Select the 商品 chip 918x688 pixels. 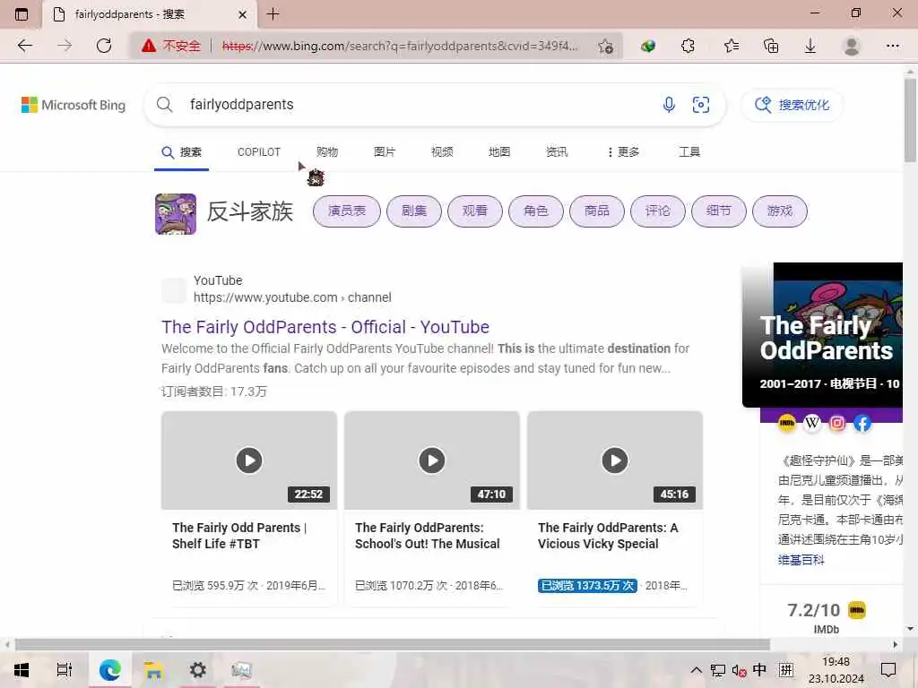pyautogui.click(x=596, y=211)
